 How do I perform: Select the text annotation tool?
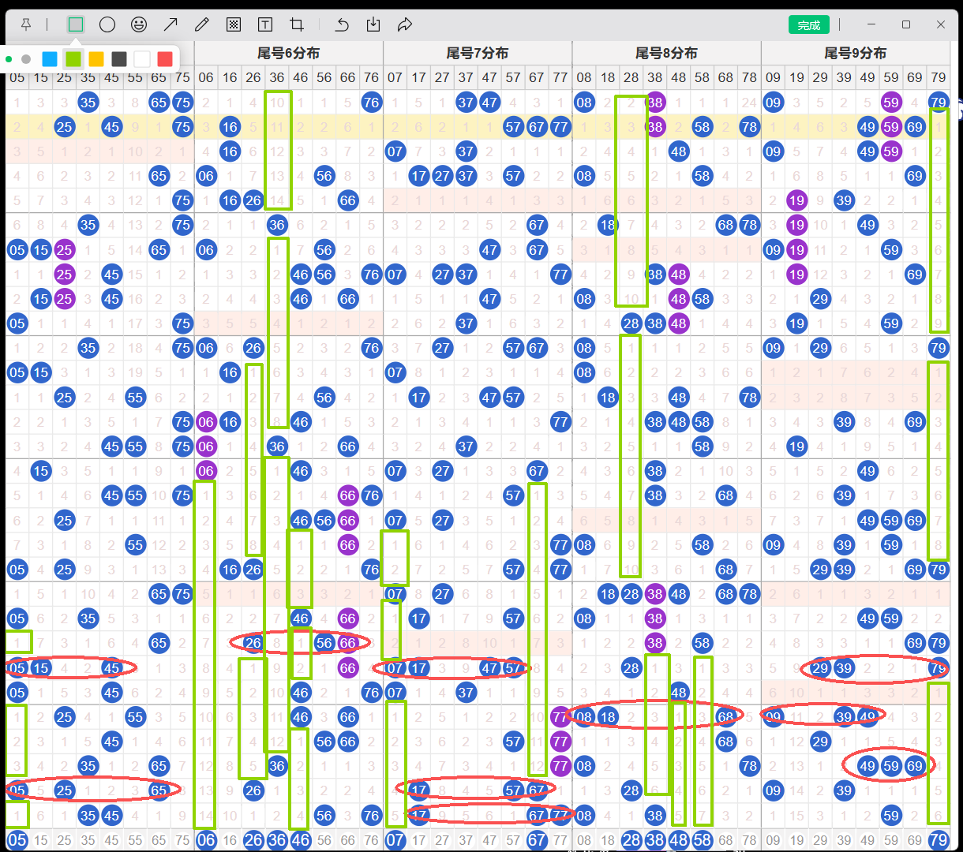tap(265, 25)
